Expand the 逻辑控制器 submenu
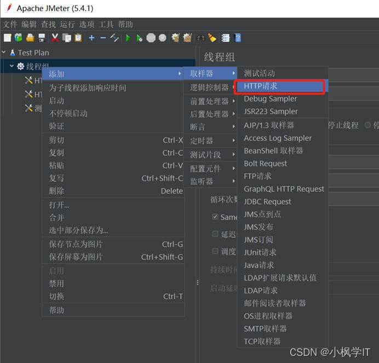The width and height of the screenshot is (379, 363). click(210, 87)
